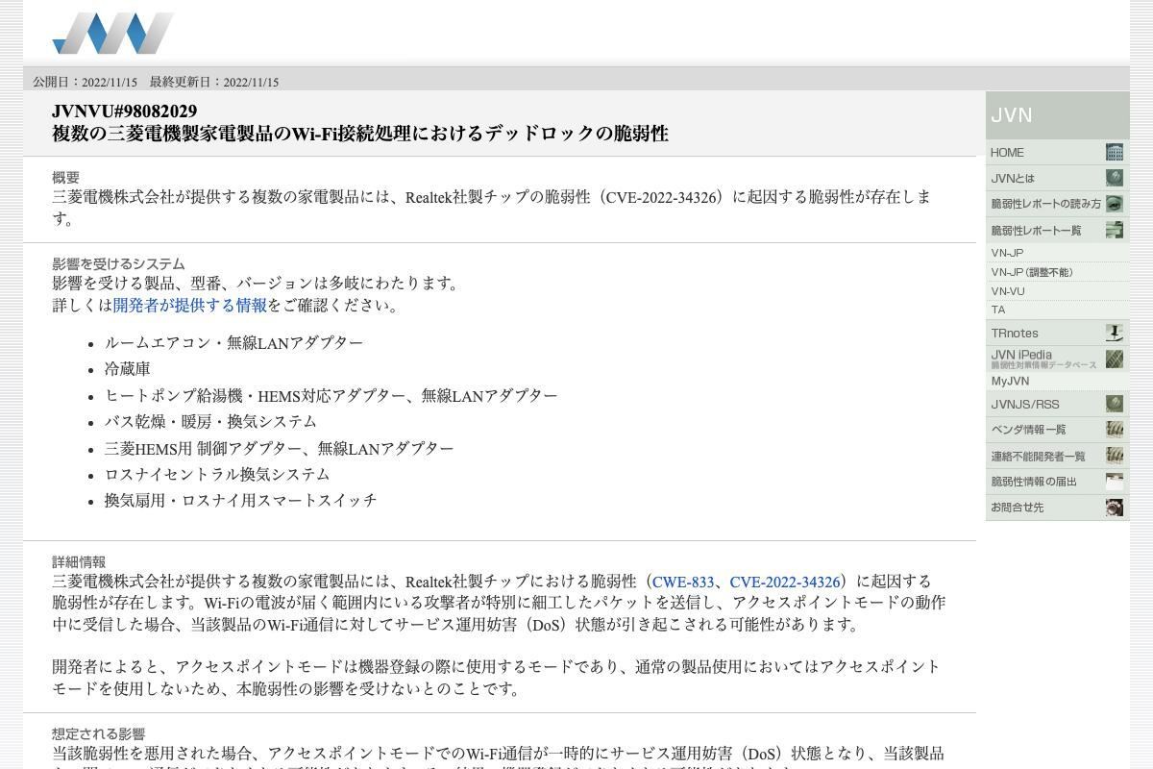Click list item ルームエアコン・無線LANアダプター
The image size is (1153, 769).
point(233,343)
